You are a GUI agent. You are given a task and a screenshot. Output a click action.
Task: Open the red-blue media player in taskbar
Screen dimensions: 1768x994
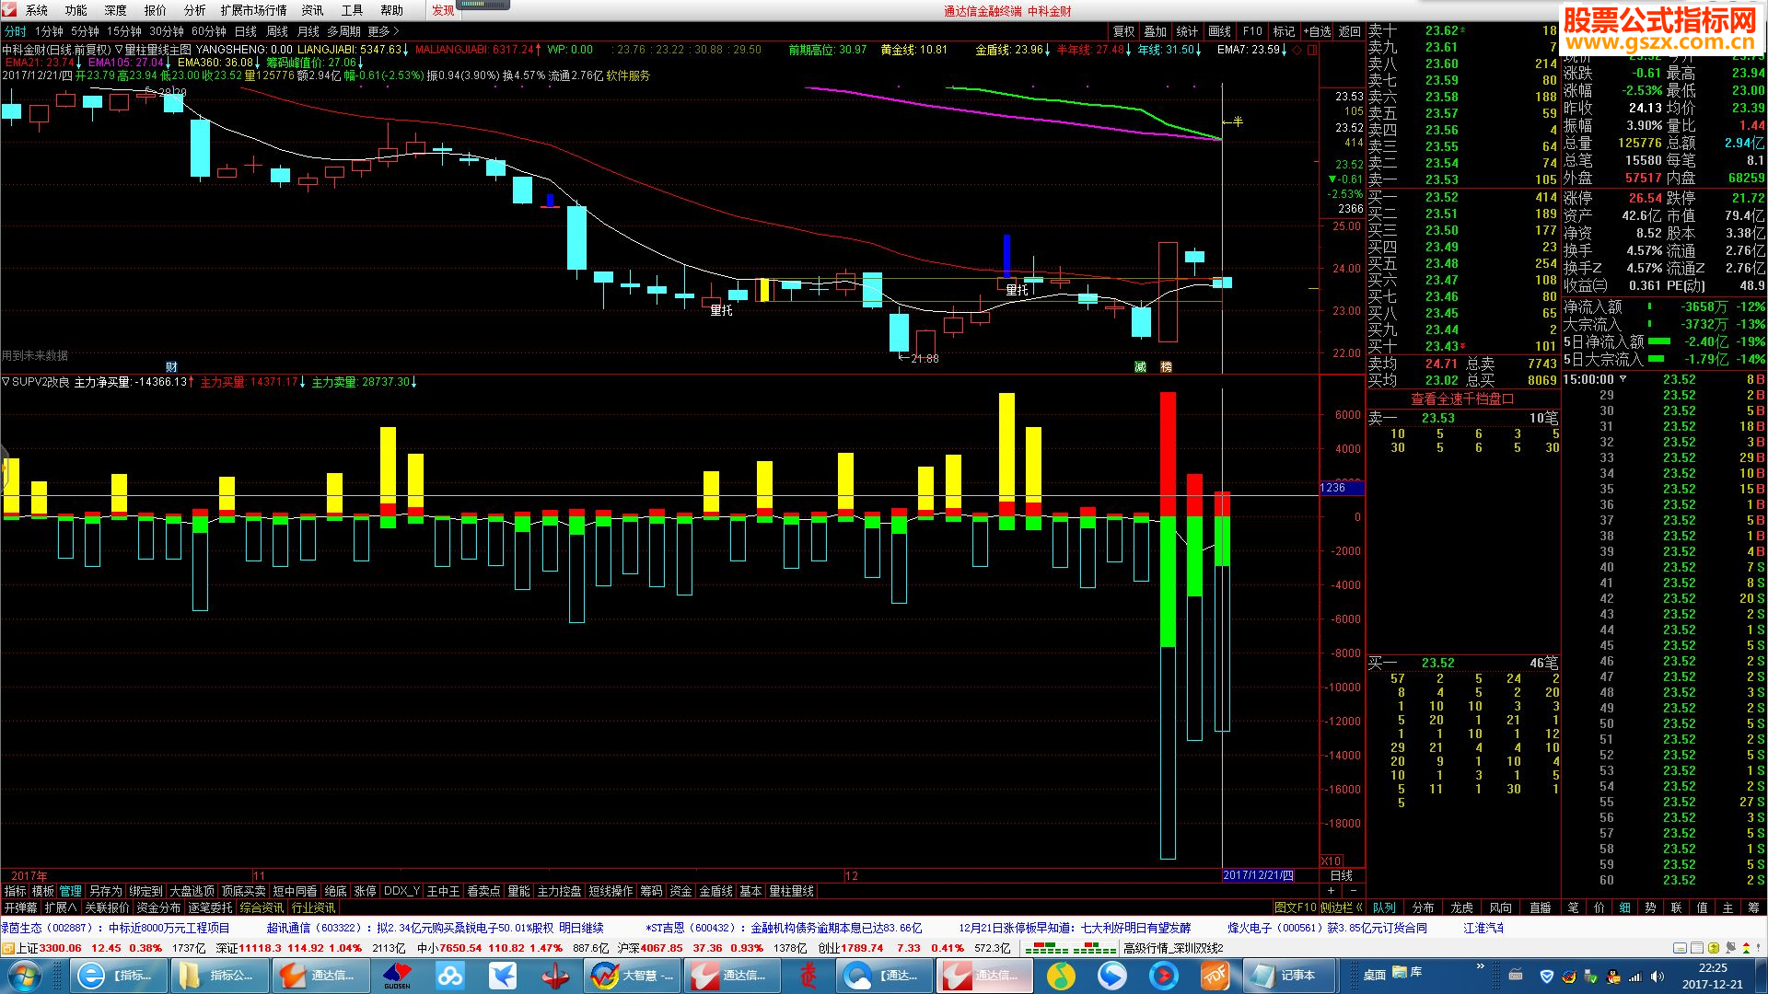[x=1164, y=976]
